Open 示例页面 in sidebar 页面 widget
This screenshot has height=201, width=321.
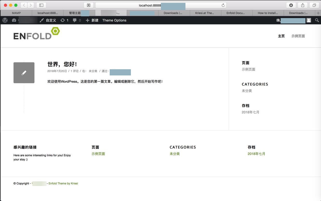click(248, 69)
